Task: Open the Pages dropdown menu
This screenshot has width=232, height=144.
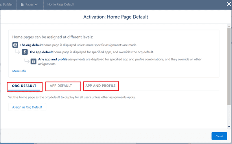Action: [29, 4]
